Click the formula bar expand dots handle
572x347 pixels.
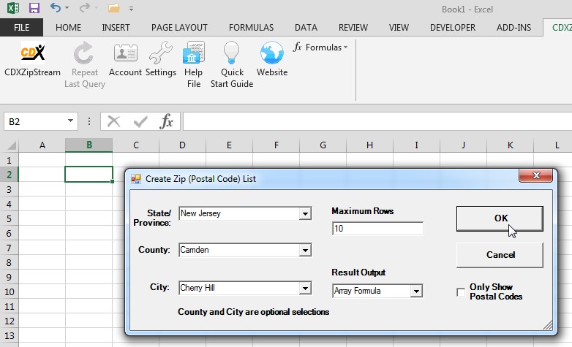point(89,121)
